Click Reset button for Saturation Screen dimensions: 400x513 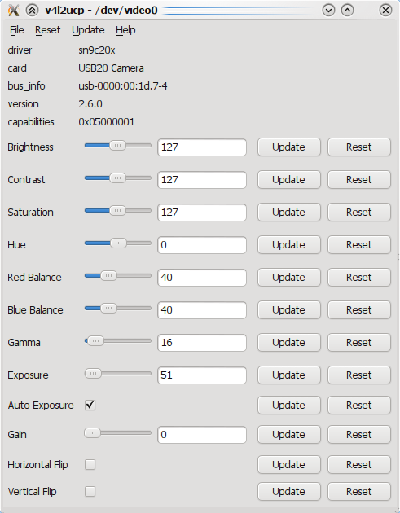coord(359,213)
